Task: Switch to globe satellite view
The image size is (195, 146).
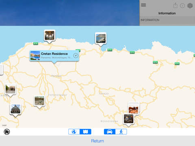Action: pyautogui.click(x=74, y=131)
